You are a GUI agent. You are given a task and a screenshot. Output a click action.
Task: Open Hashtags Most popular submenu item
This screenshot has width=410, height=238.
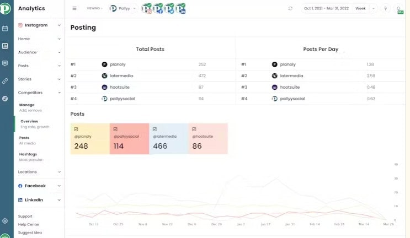pos(30,157)
